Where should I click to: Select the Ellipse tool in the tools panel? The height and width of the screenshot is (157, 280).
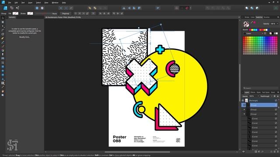point(3,71)
